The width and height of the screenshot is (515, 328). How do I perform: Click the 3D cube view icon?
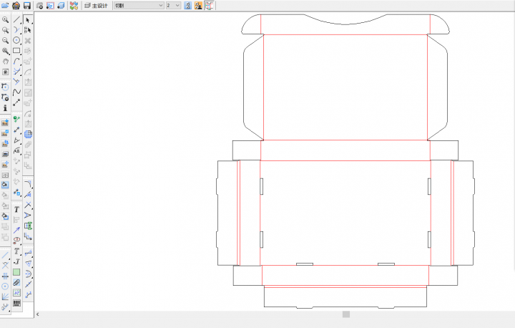(x=61, y=5)
